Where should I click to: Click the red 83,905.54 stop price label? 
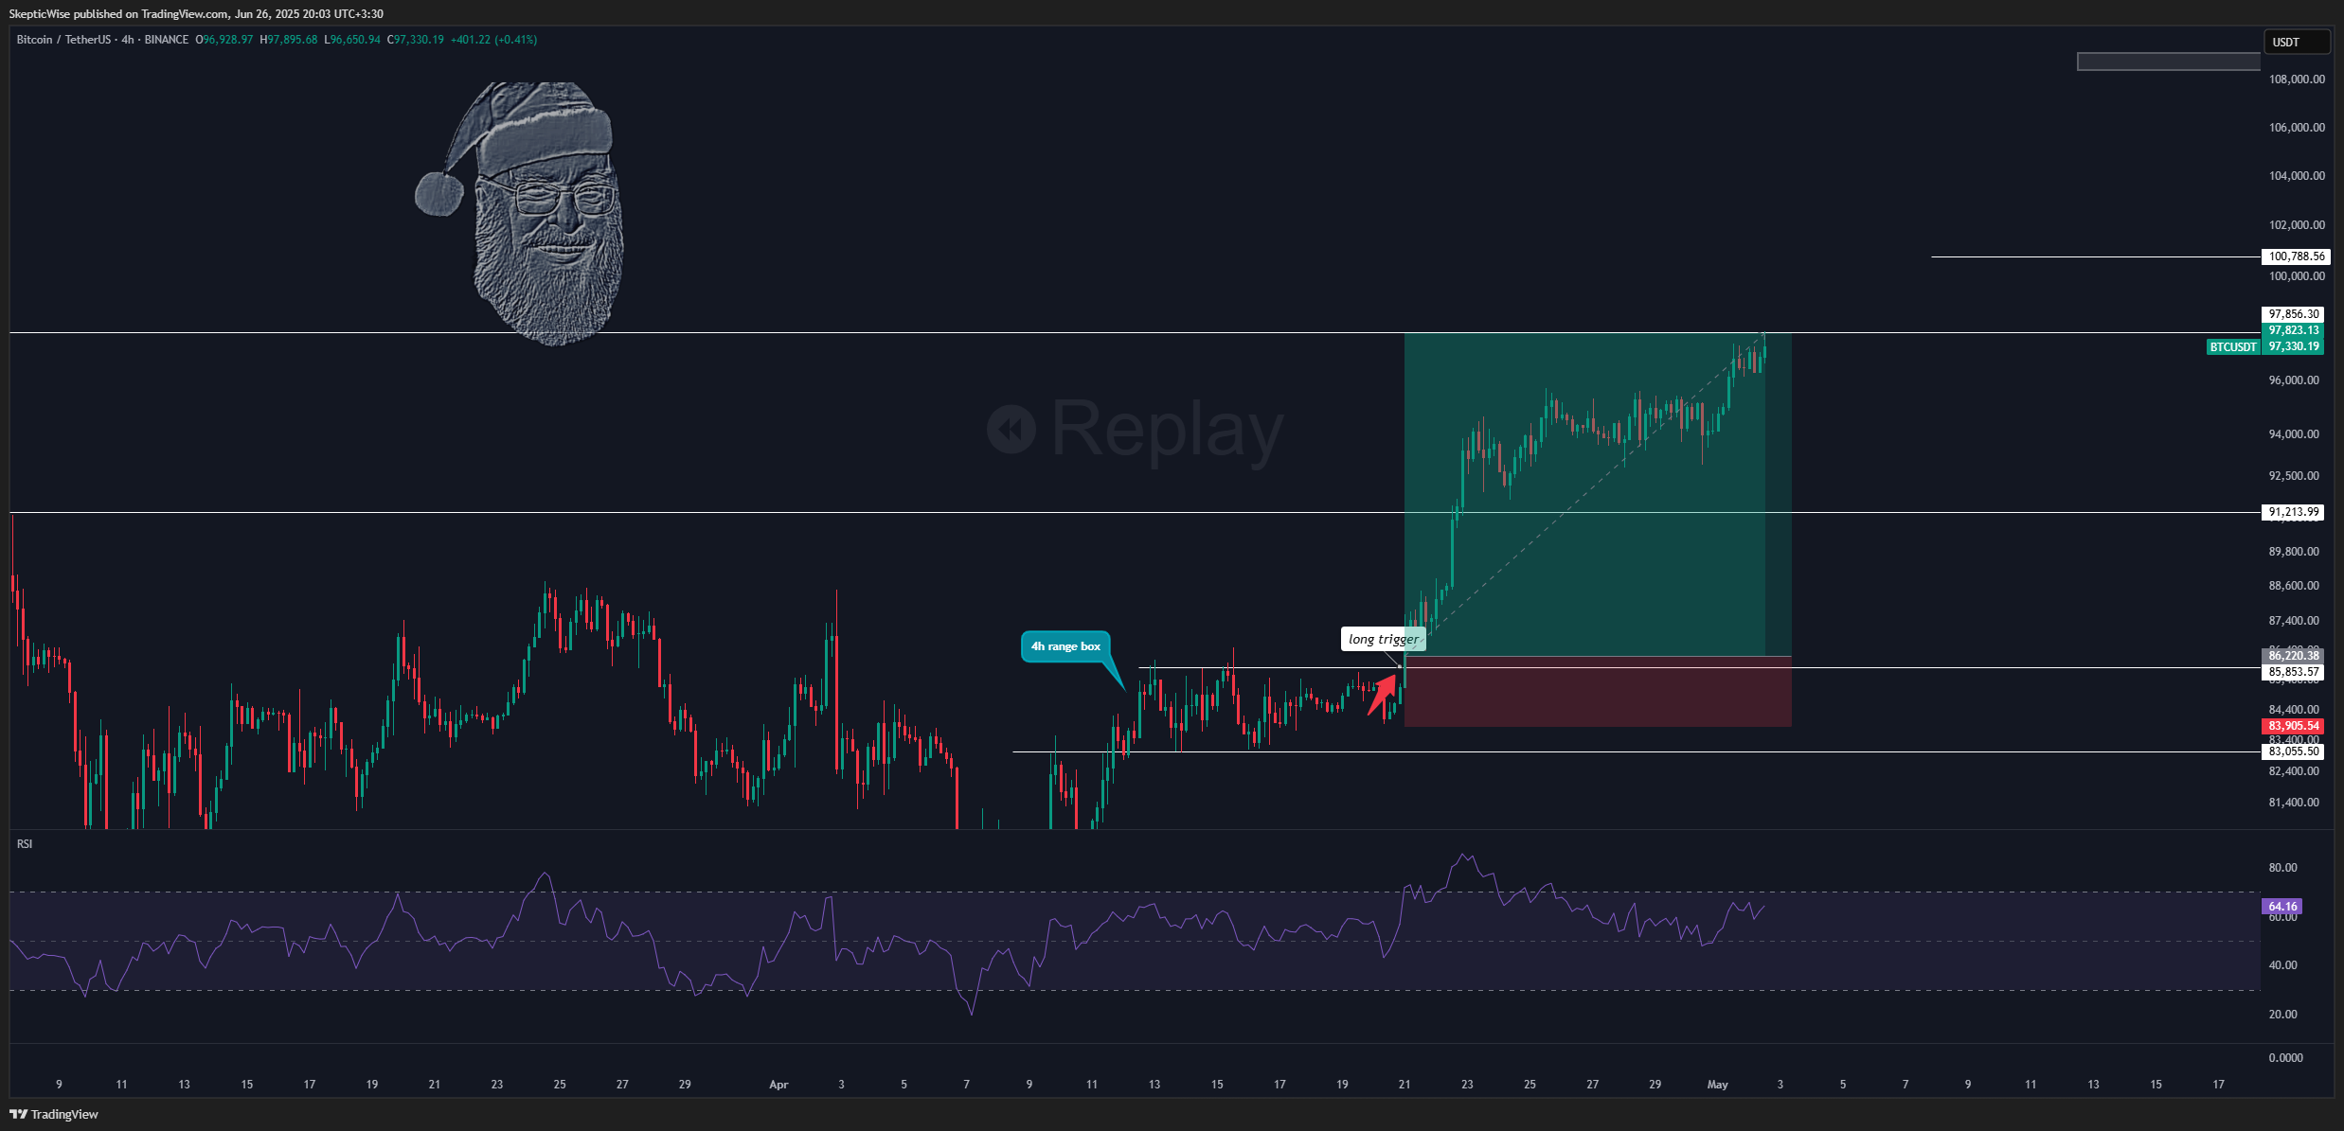[2294, 726]
